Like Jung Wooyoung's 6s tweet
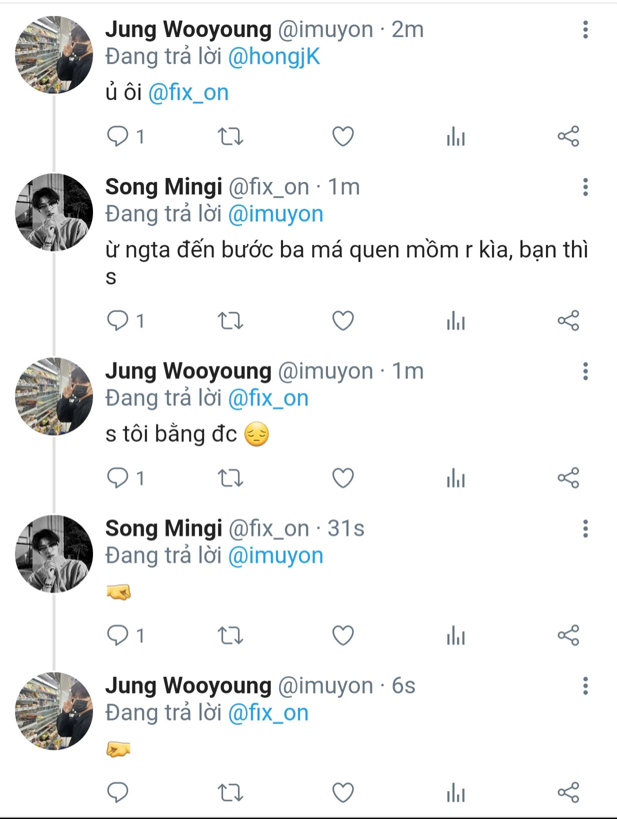This screenshot has width=617, height=819. pyautogui.click(x=343, y=793)
